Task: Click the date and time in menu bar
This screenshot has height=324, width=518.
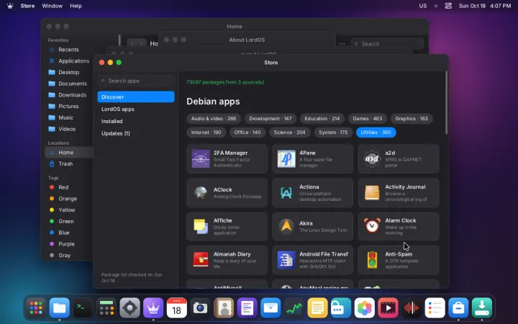Action: tap(485, 6)
